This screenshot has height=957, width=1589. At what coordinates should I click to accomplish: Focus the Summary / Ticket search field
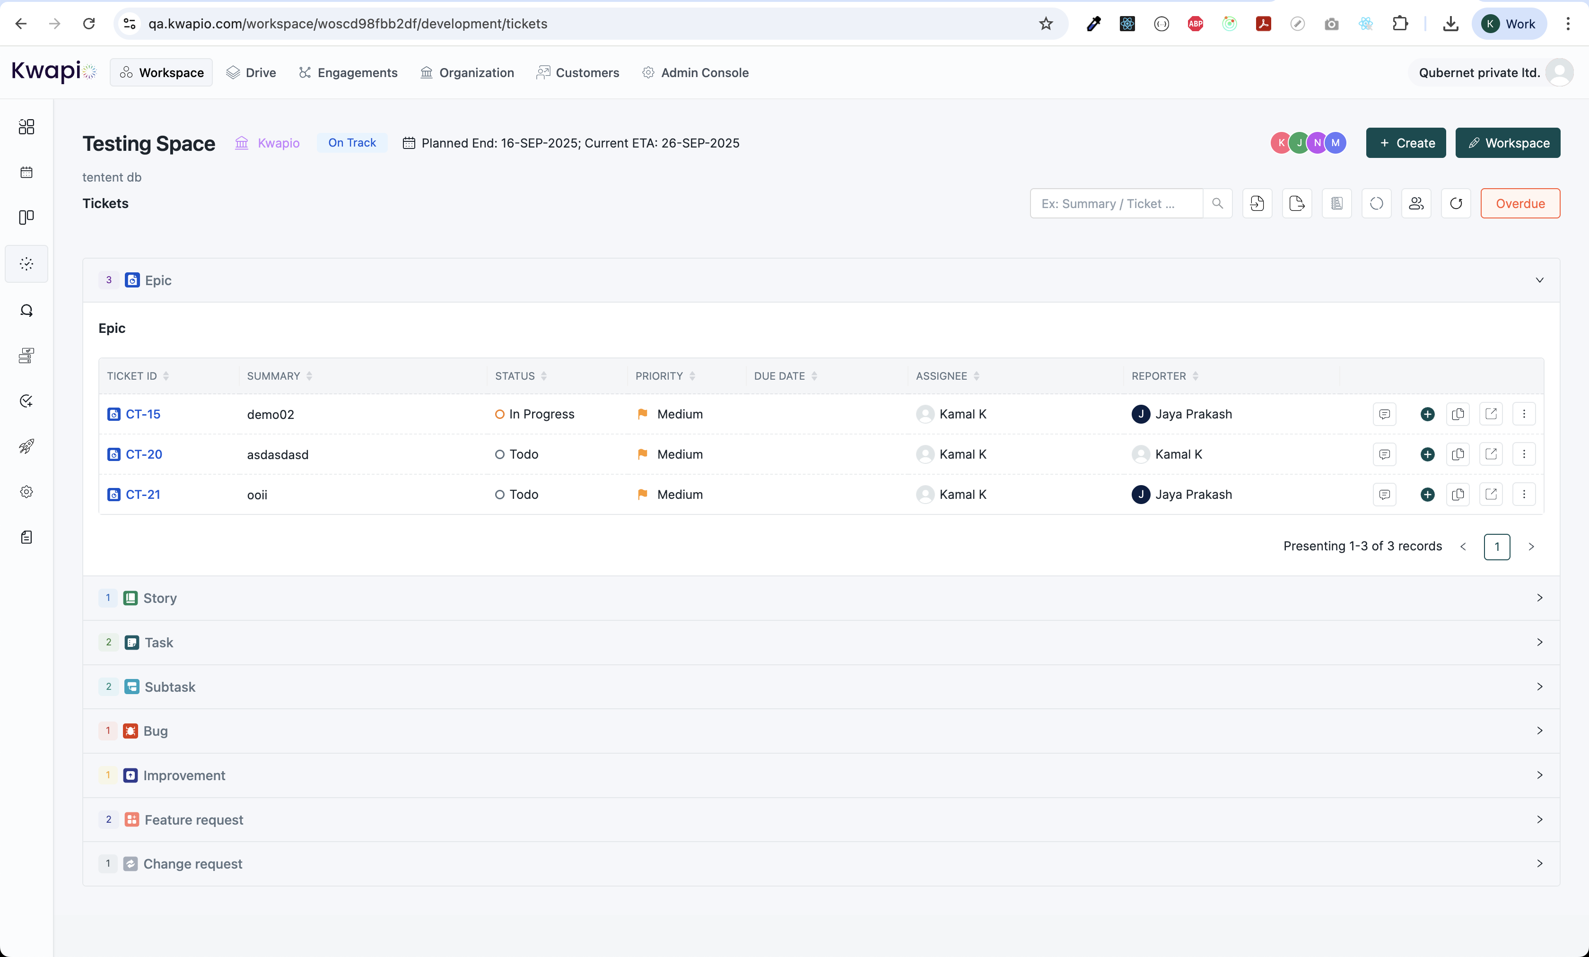click(x=1116, y=204)
